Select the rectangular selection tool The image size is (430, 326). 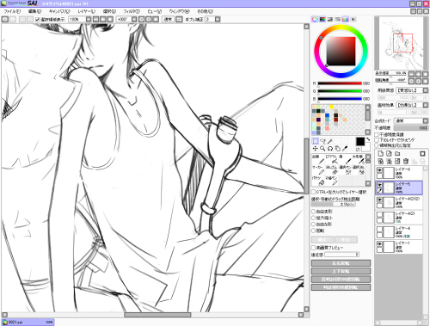click(316, 141)
